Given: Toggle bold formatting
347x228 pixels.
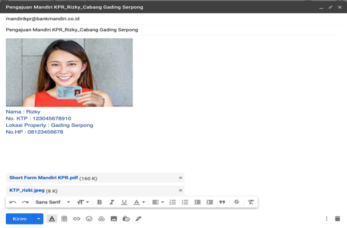Looking at the screenshot, I should point(99,202).
